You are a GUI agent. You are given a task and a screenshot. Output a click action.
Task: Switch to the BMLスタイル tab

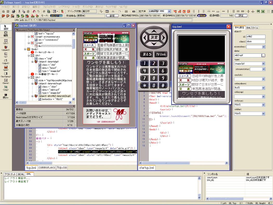[x=252, y=28]
